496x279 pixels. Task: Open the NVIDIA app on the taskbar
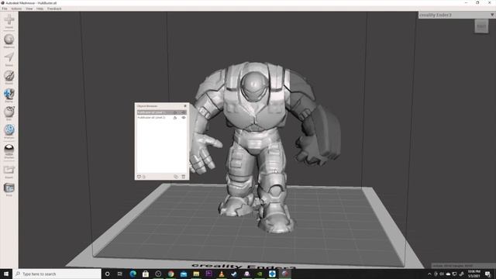coord(260,274)
